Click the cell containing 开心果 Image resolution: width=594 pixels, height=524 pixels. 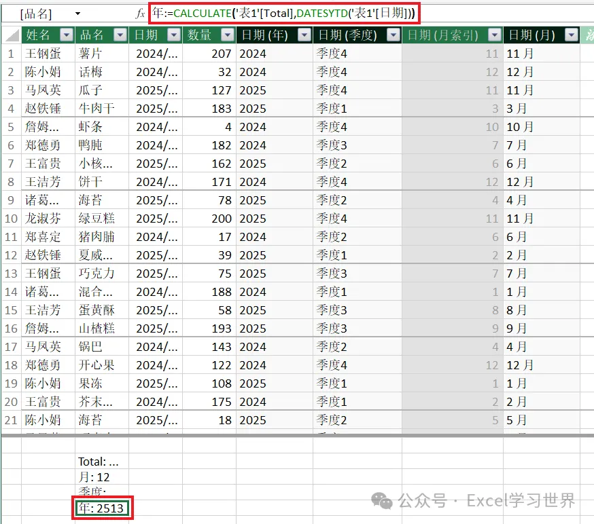(x=102, y=365)
